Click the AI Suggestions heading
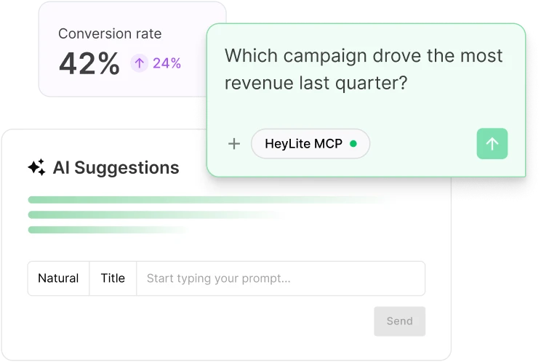 tap(116, 168)
